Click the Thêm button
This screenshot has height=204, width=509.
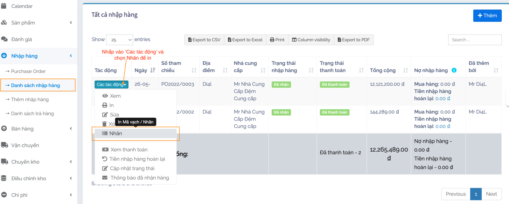487,16
